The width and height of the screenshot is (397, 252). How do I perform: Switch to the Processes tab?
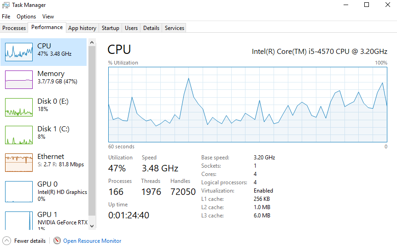pyautogui.click(x=14, y=28)
